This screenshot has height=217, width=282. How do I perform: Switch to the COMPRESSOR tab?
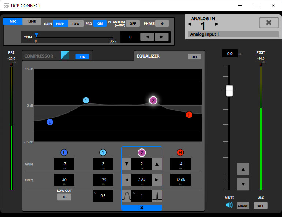[x=39, y=56]
